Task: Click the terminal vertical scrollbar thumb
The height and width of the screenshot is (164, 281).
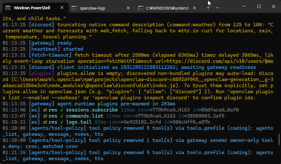Action: click(279, 139)
